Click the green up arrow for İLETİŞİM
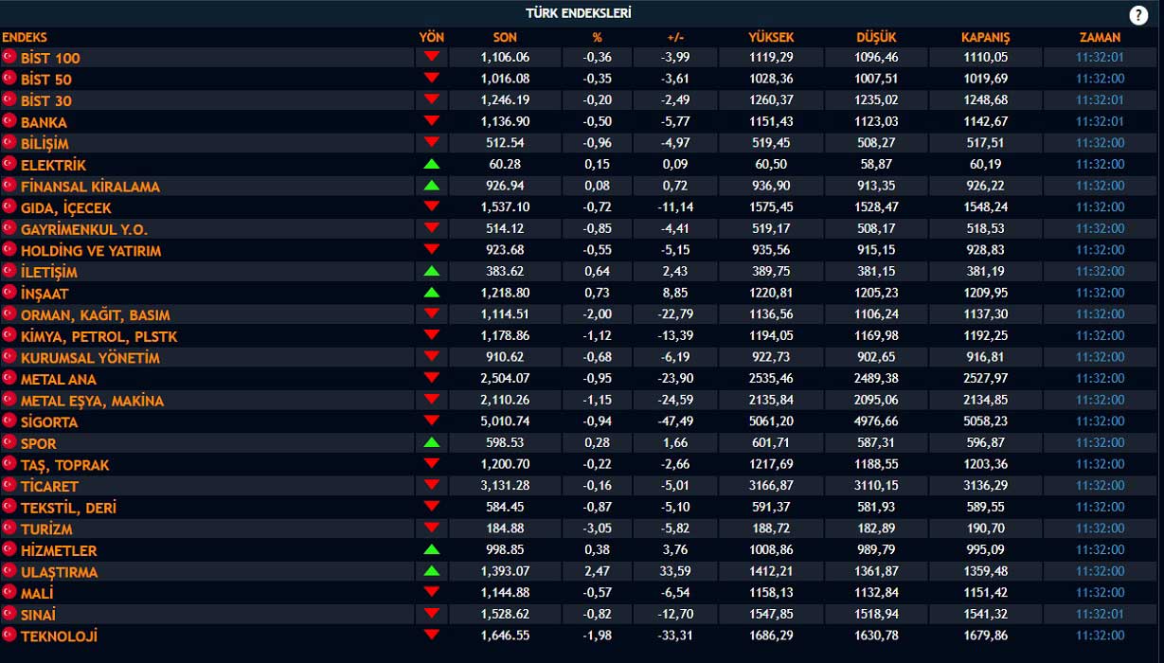Viewport: 1164px width, 663px height. [x=432, y=271]
